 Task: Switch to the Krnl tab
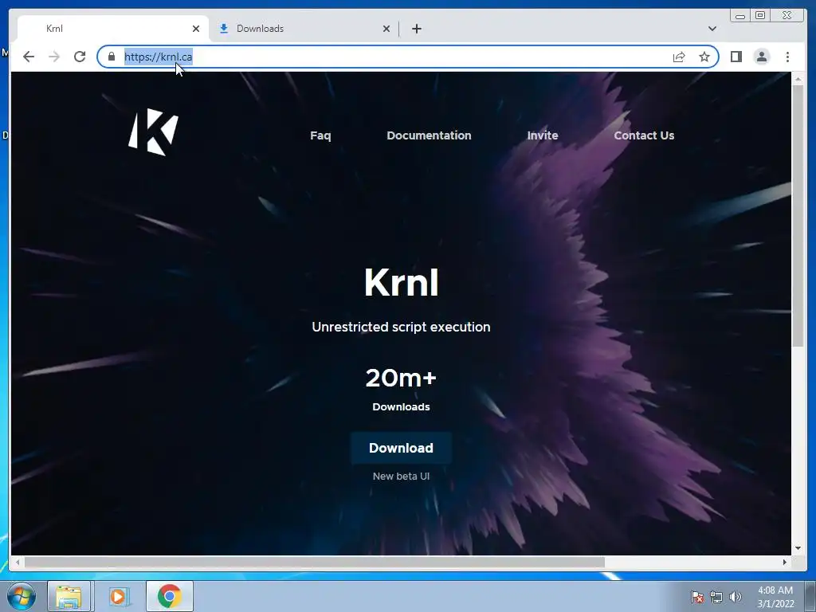click(x=113, y=29)
